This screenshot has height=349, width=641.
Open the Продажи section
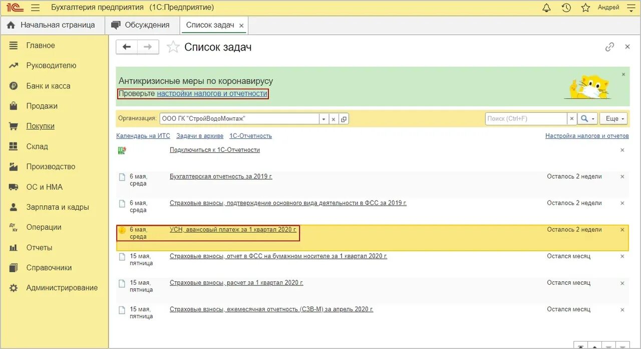point(42,106)
